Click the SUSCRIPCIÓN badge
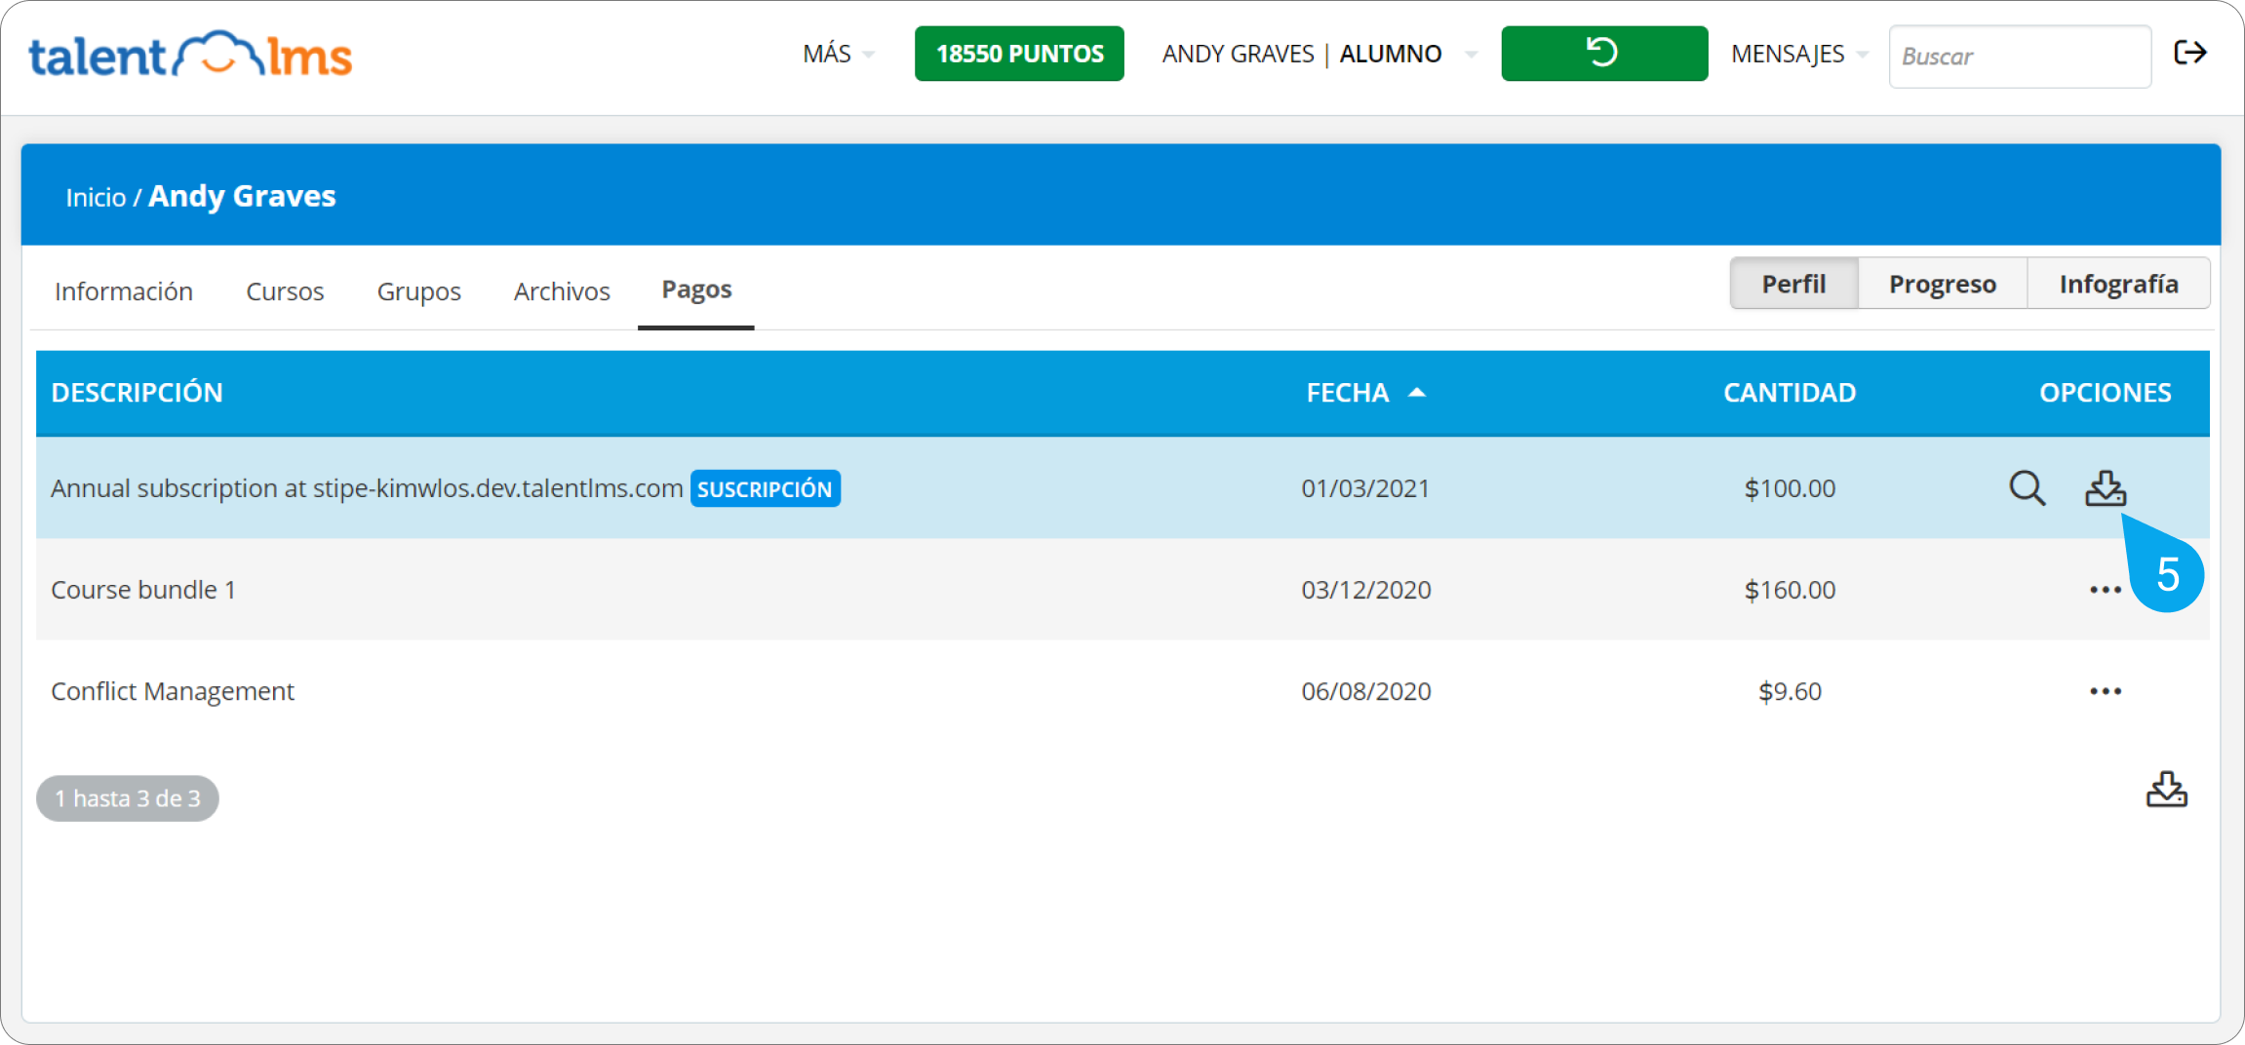This screenshot has width=2245, height=1045. 765,488
